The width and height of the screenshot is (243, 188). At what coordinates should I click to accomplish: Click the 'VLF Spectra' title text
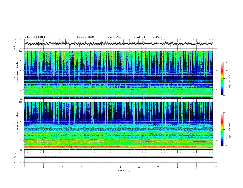[35, 37]
